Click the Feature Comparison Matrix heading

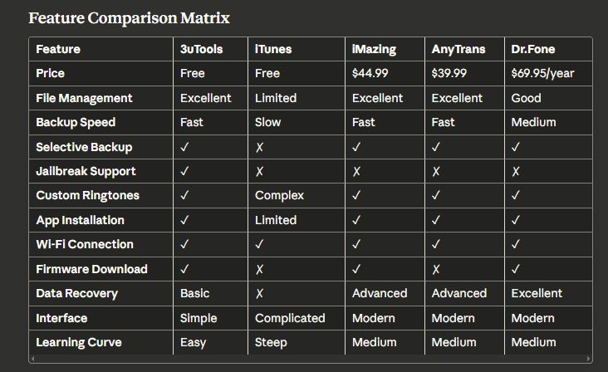coord(129,17)
